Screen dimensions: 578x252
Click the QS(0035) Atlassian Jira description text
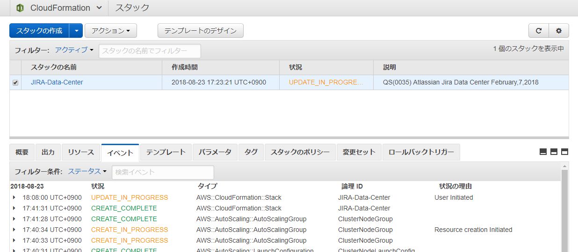[461, 82]
